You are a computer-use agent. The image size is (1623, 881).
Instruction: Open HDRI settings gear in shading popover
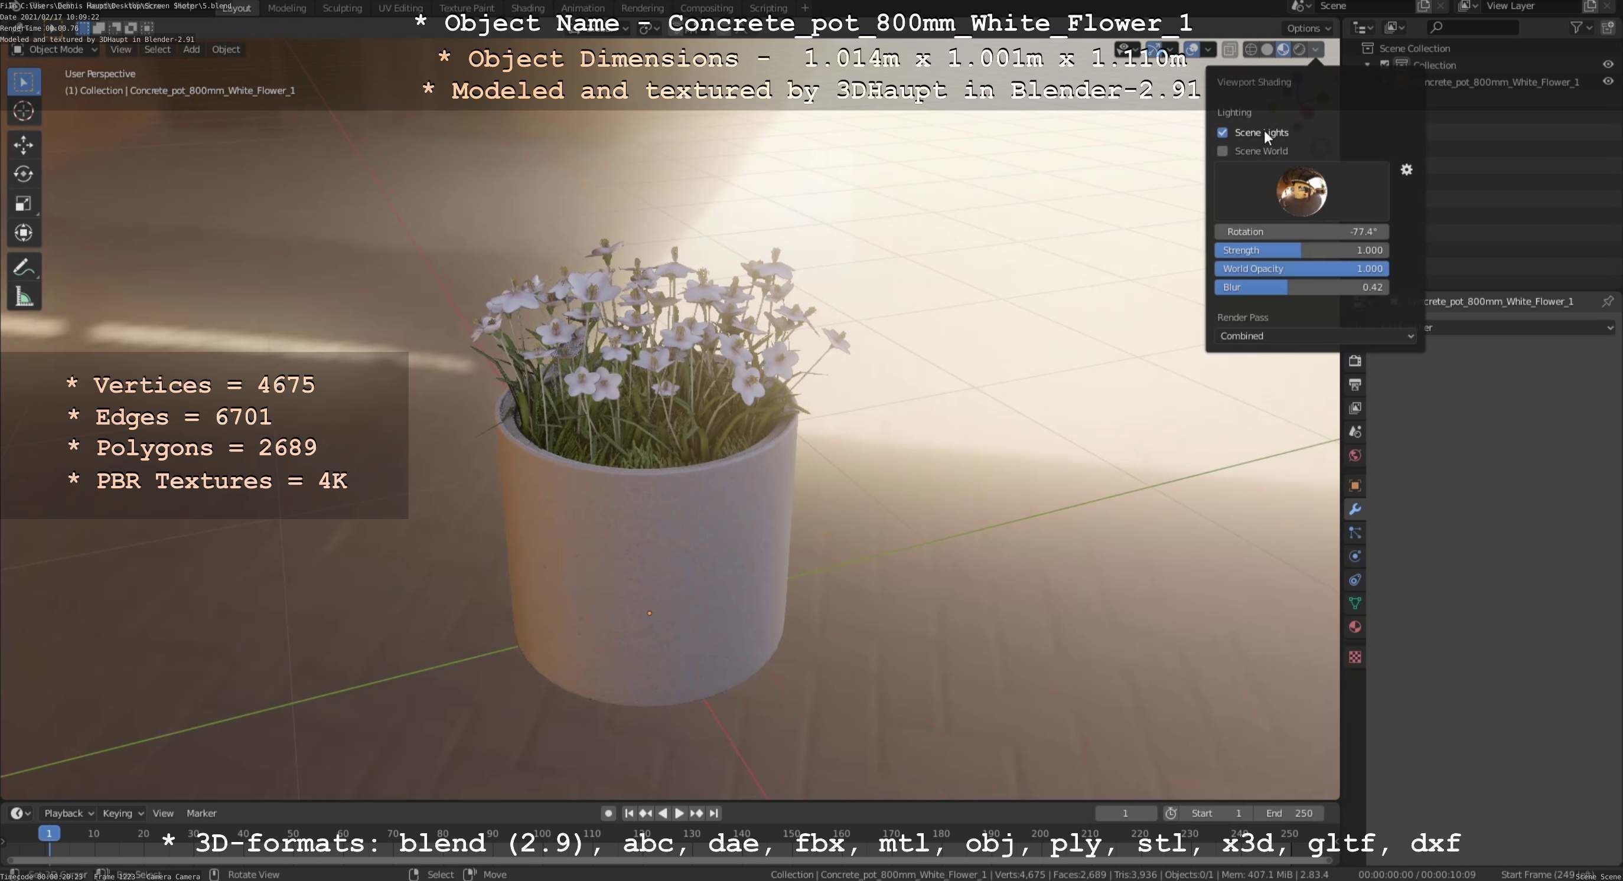1406,169
